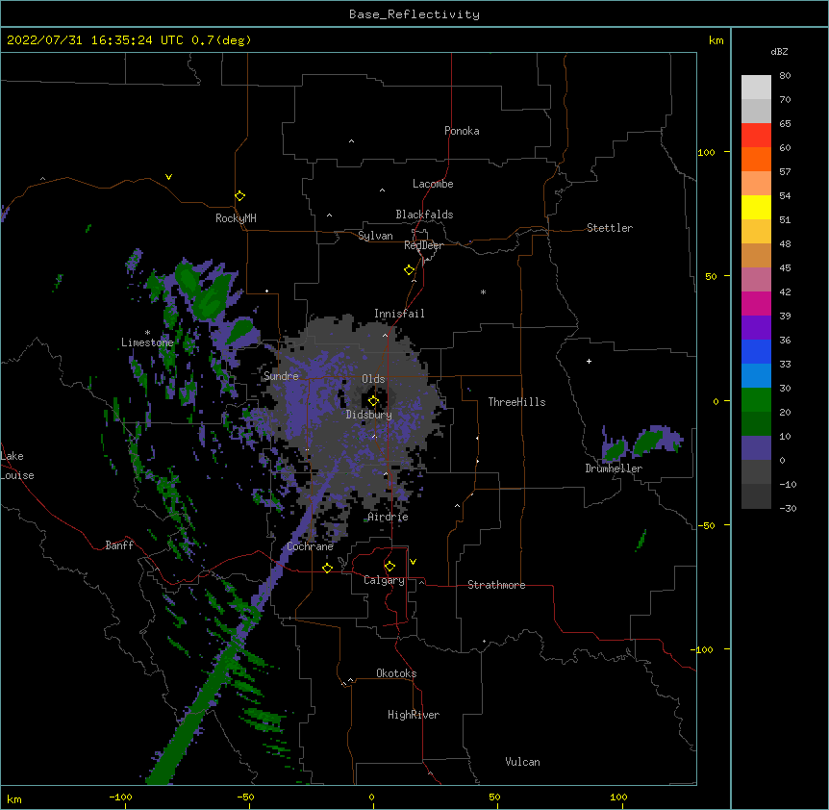Pick the dark orange 60 dBZ swatch
The width and height of the screenshot is (829, 810).
[756, 159]
